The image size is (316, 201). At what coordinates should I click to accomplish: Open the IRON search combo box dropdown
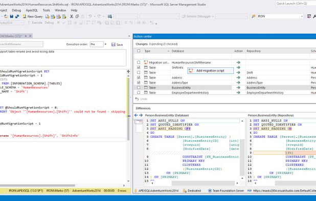coord(302,16)
